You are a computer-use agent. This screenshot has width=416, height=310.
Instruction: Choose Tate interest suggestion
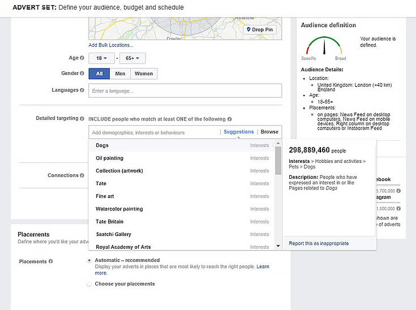tap(182, 183)
